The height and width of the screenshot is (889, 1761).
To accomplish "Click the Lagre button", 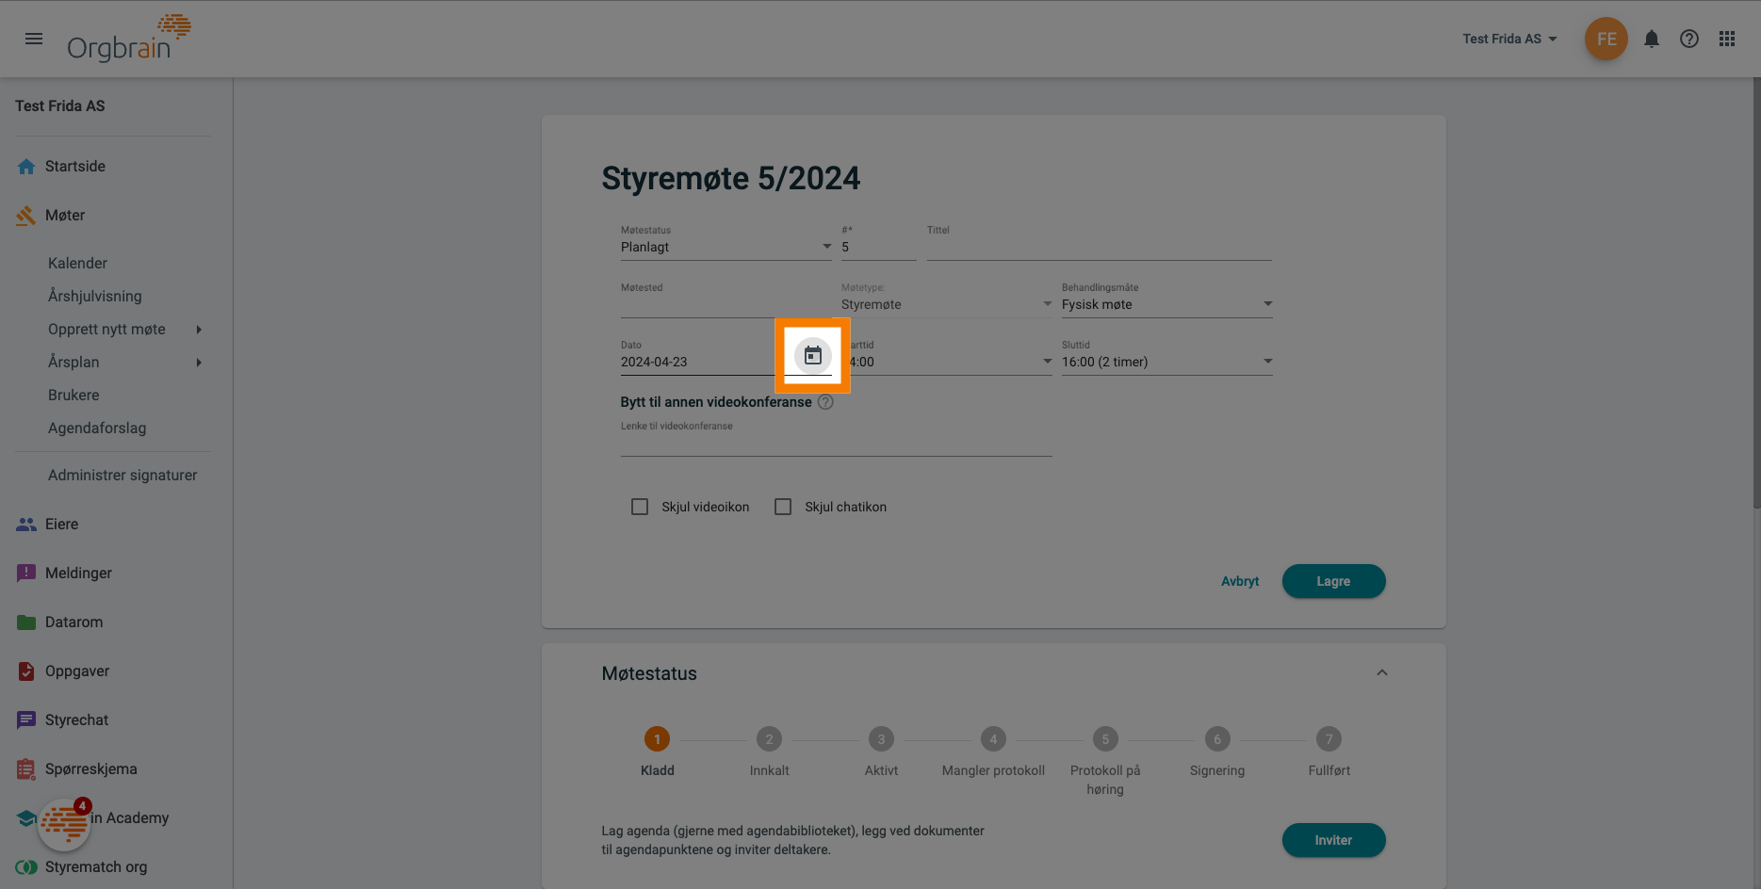I will [1333, 581].
